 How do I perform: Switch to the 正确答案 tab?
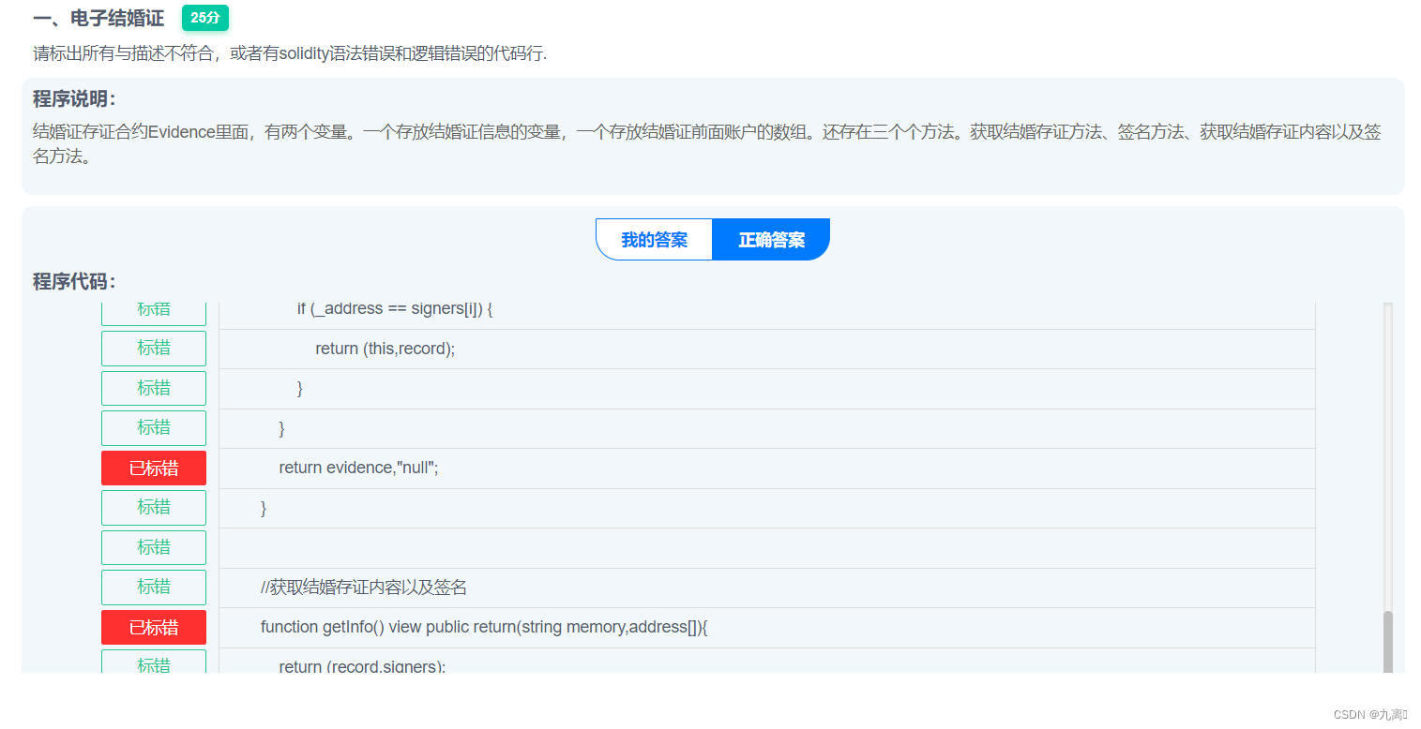(x=771, y=240)
